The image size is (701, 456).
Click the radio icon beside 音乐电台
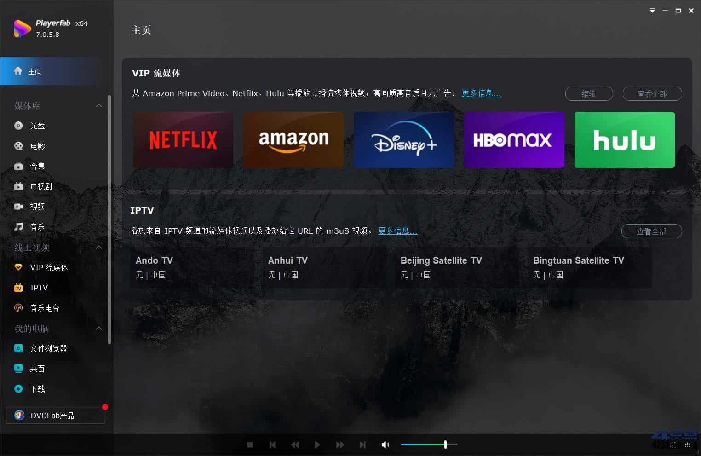pyautogui.click(x=18, y=308)
